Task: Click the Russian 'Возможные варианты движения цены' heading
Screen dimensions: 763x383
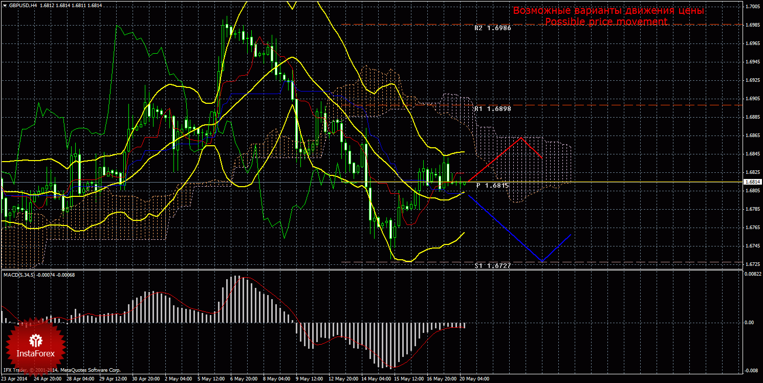Action: (x=608, y=11)
